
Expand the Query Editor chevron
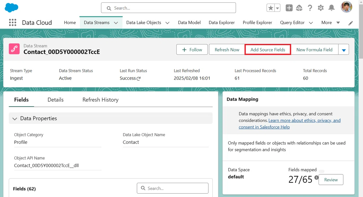coord(311,23)
